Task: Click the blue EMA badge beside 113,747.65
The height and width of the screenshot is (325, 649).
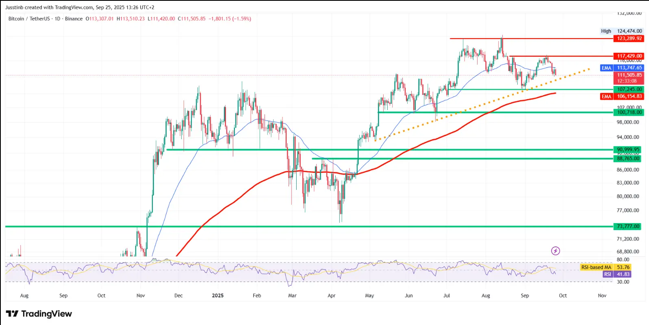Action: click(606, 68)
